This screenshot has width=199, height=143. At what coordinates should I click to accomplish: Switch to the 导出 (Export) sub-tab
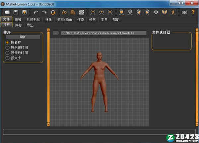(x=30, y=25)
